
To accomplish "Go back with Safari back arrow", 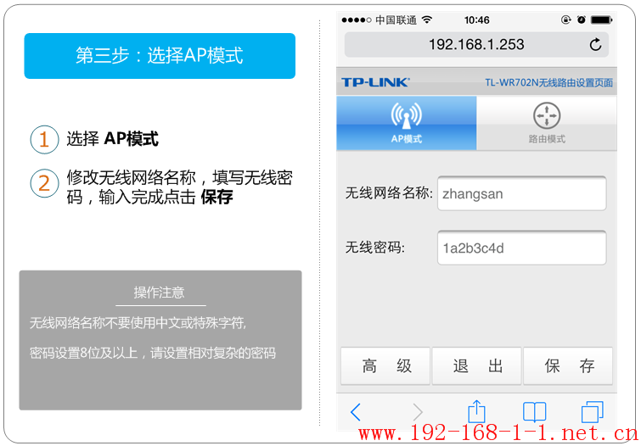I will [356, 412].
